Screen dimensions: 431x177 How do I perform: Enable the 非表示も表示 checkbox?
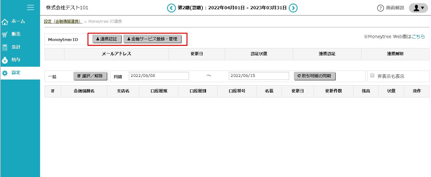pos(372,76)
